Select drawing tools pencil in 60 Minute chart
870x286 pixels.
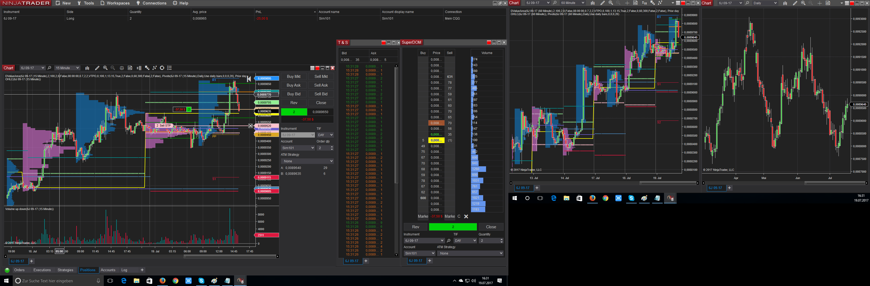(x=603, y=3)
